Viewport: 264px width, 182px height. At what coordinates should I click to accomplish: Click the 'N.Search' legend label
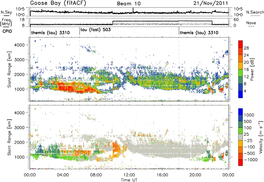point(255,12)
